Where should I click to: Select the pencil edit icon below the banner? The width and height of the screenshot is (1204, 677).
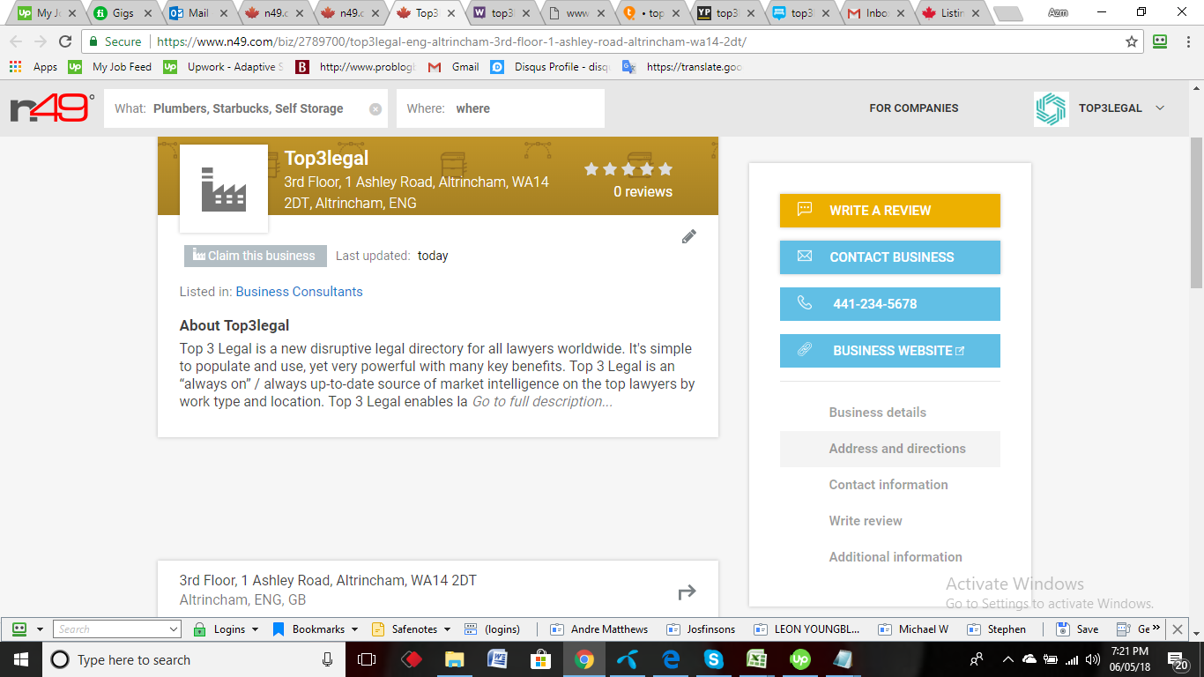[x=688, y=236]
